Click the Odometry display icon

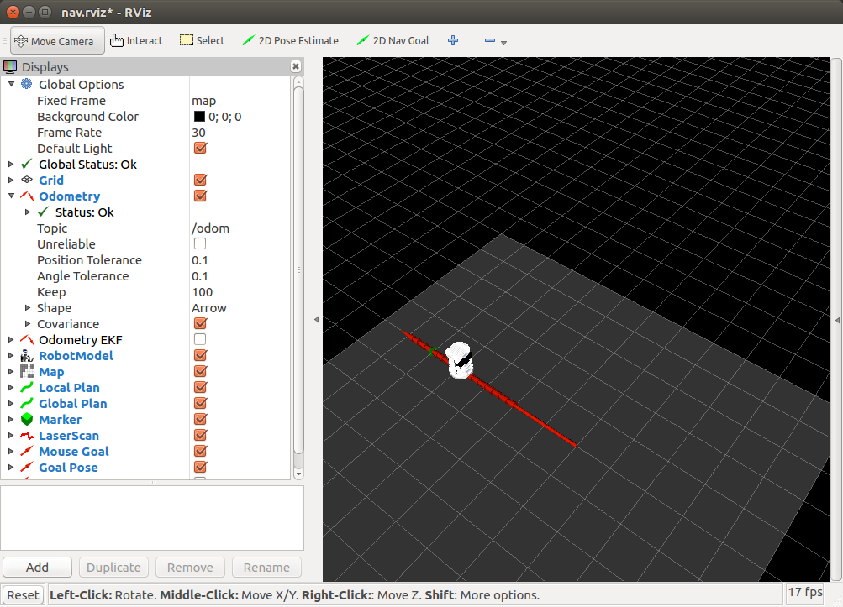[25, 196]
